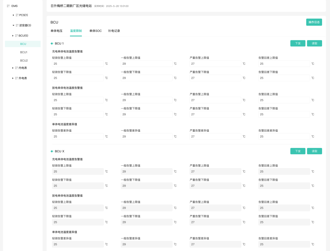Expand the 外电表 tree arrow
This screenshot has height=251, width=330.
tap(13, 78)
